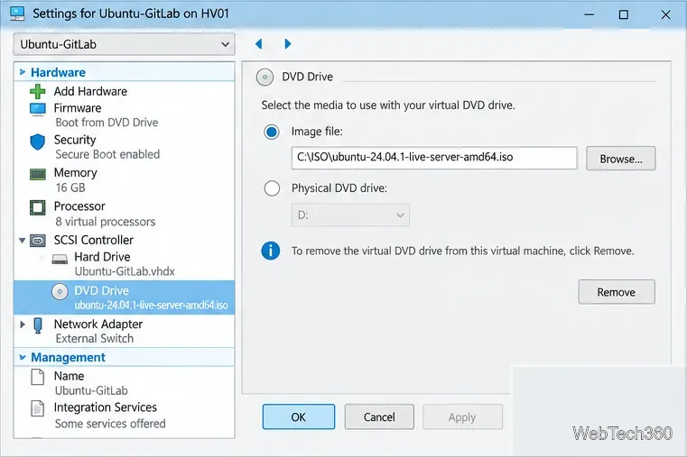The height and width of the screenshot is (457, 687).
Task: Select the SCSI Controller icon
Action: [38, 241]
